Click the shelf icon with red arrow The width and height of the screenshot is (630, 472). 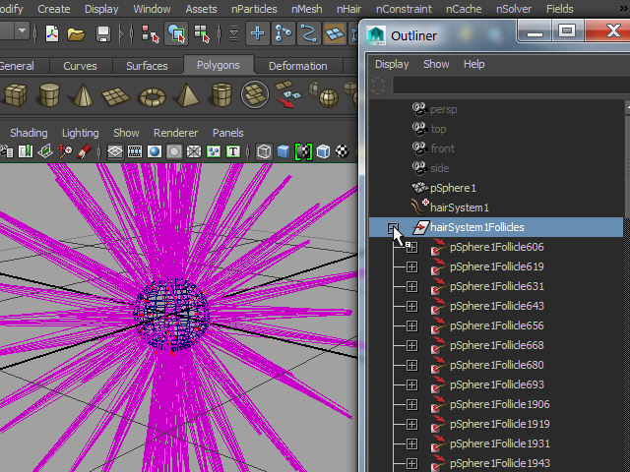point(287,94)
